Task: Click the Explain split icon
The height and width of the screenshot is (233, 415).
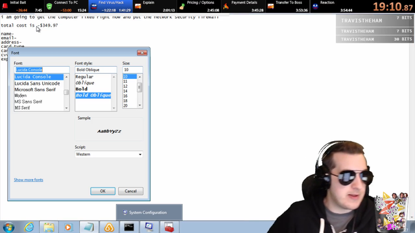Action: coord(138,6)
